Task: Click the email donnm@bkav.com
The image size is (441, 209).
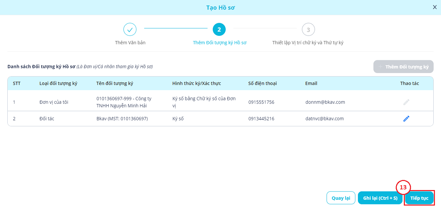Action: point(325,102)
